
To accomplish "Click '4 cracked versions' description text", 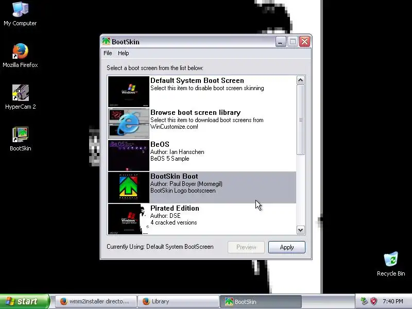I will (174, 222).
